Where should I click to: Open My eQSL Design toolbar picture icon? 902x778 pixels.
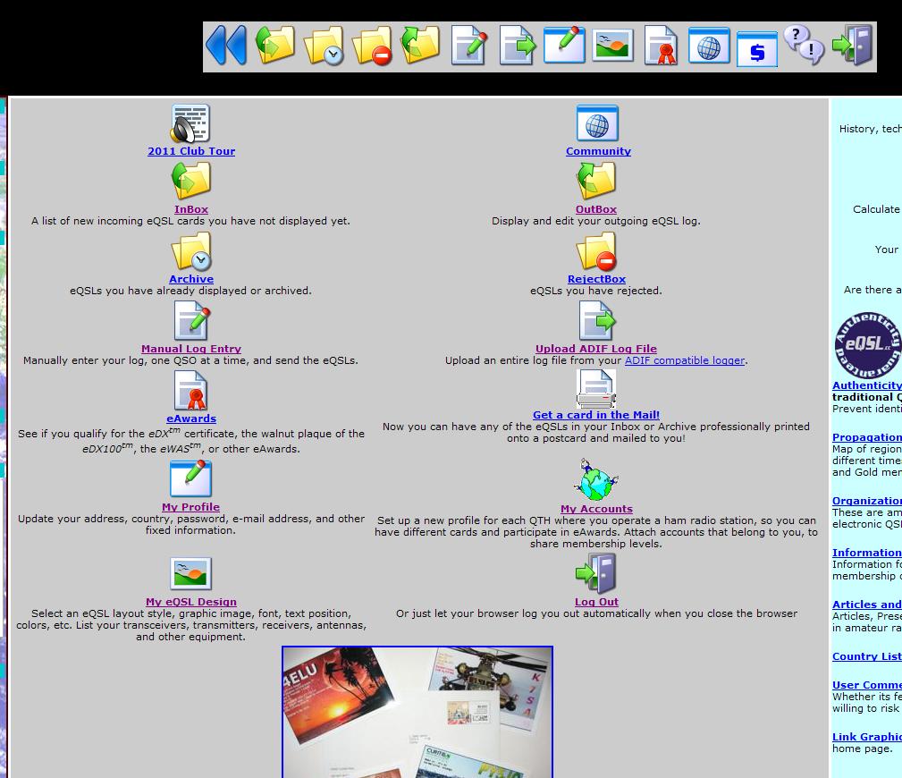(612, 46)
